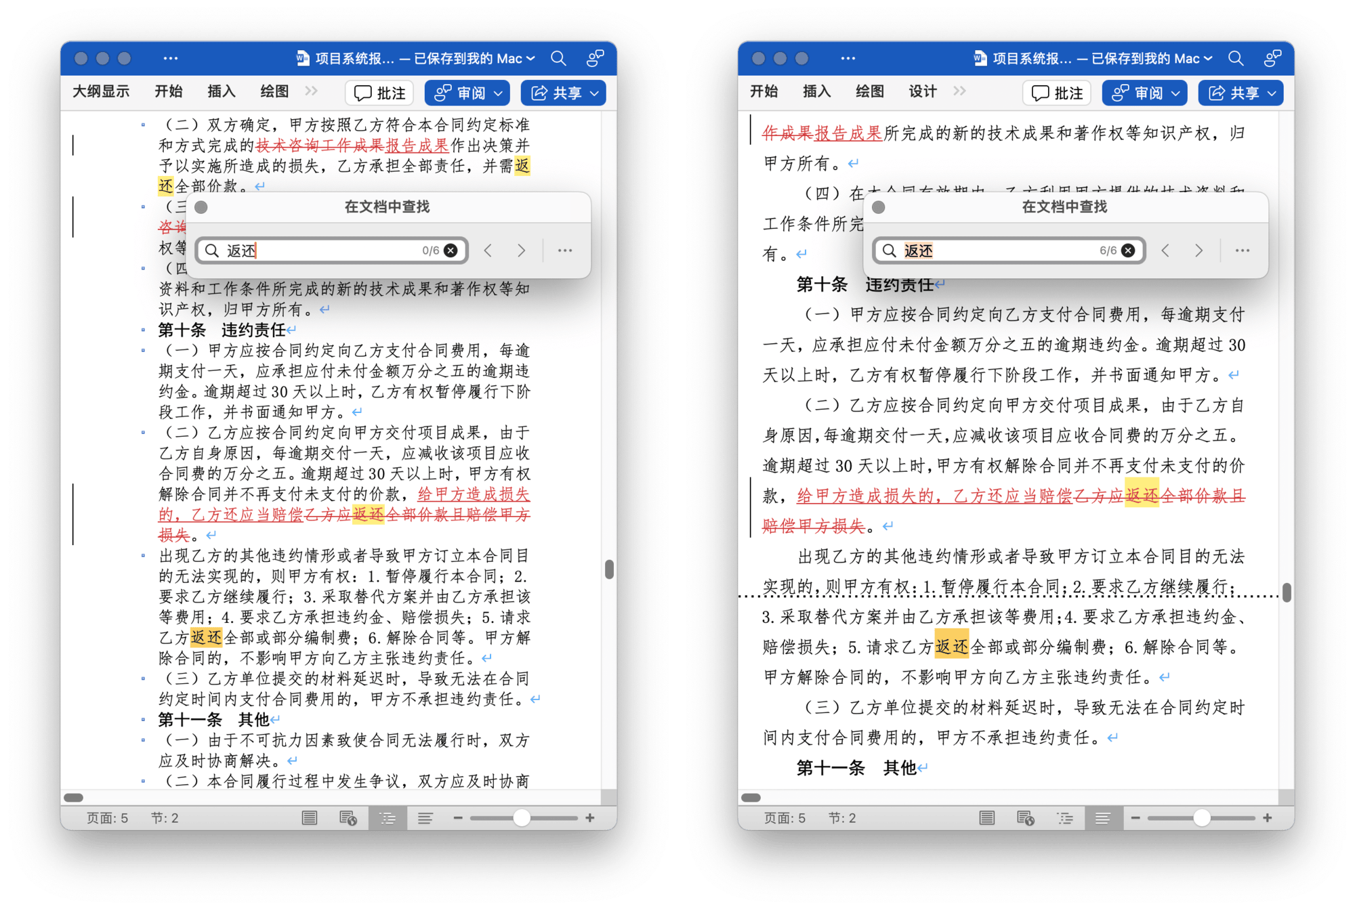Select draft view in the right window status bar
Viewport: 1355px width, 910px height.
1103,818
